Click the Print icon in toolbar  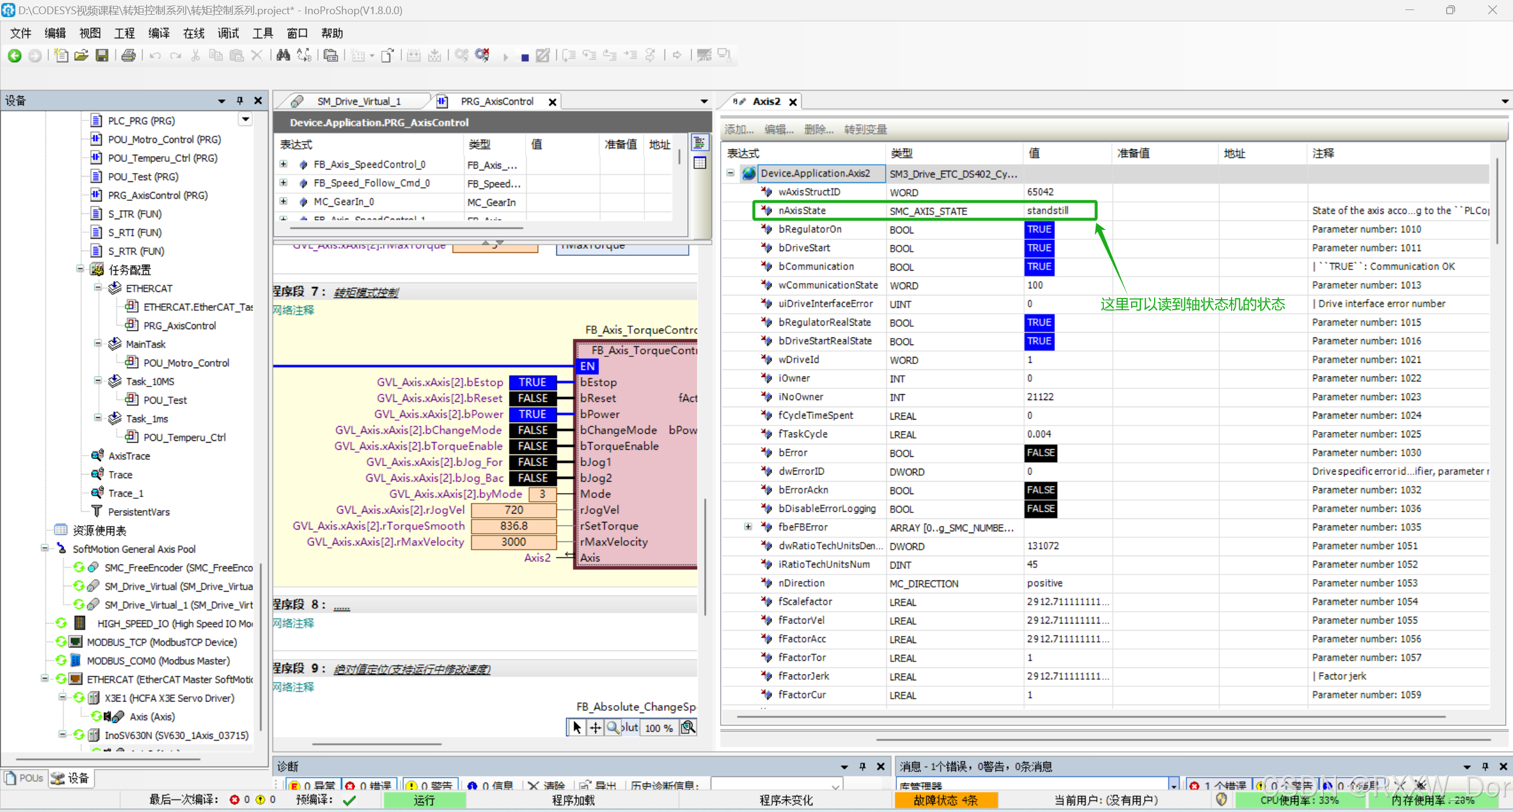point(128,56)
